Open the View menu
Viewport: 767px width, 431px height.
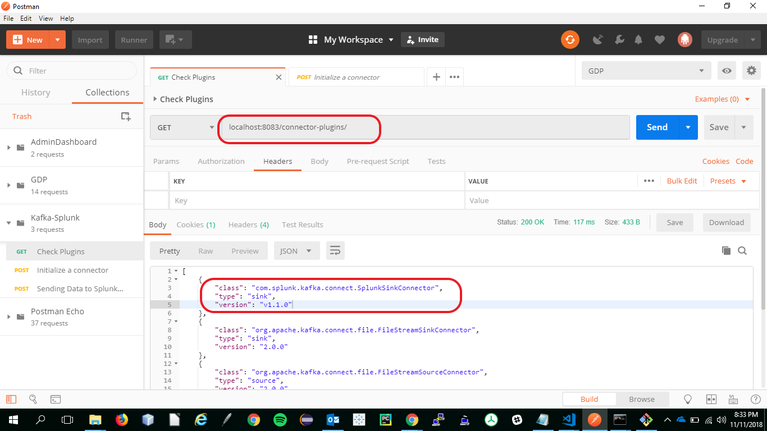click(46, 19)
